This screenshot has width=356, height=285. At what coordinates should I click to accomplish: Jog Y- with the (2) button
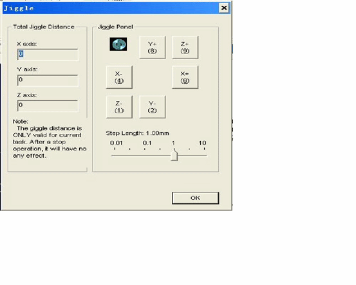153,107
